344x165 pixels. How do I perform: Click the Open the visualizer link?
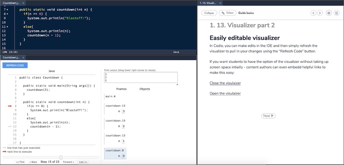[x=225, y=93]
